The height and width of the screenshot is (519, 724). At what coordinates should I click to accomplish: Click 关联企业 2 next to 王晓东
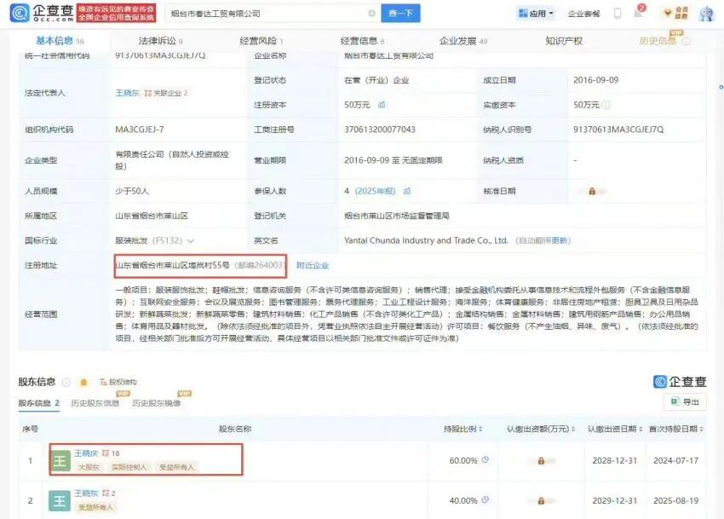tap(166, 93)
